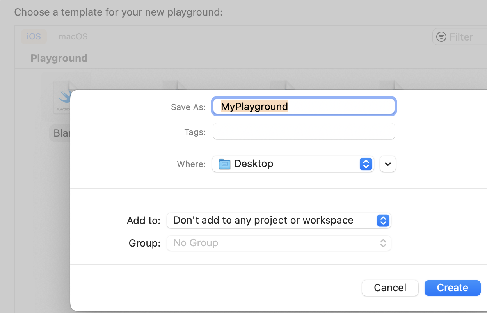This screenshot has width=487, height=313.
Task: Open the Group dropdown showing No Group
Action: 279,243
